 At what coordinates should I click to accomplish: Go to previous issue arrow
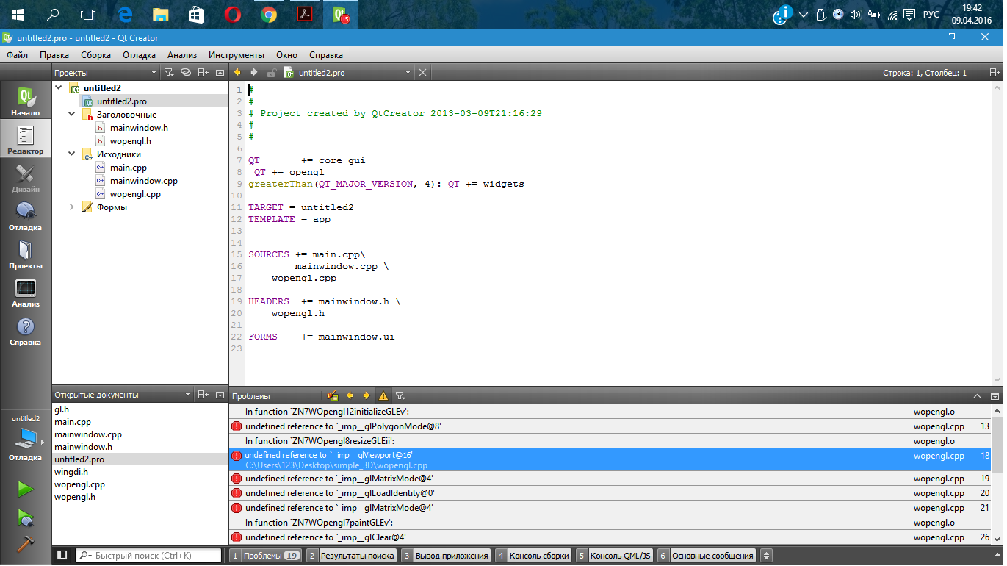pyautogui.click(x=350, y=395)
